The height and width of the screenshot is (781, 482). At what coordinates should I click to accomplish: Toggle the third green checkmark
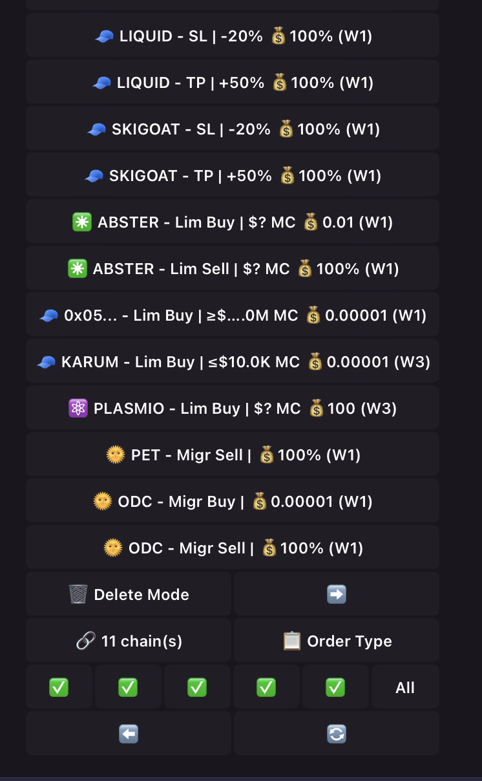tap(197, 687)
